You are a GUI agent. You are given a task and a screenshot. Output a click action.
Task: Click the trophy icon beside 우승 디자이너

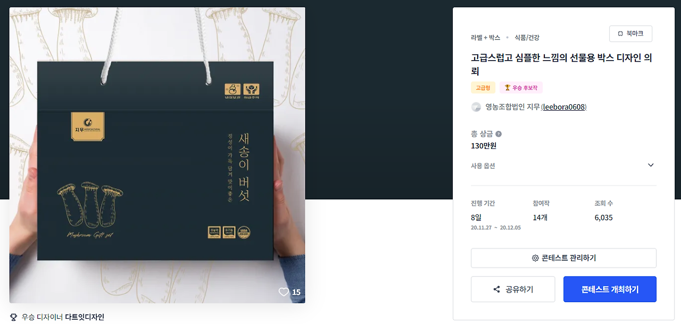tap(14, 317)
